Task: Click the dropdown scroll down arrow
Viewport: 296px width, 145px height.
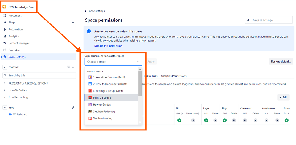Action: (x=140, y=122)
